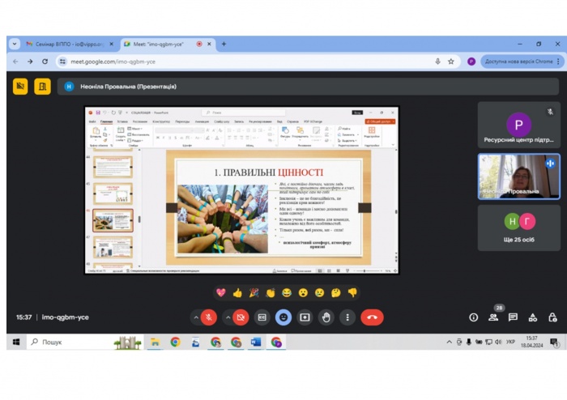Click the present screen icon
The image size is (567, 400).
tap(305, 317)
